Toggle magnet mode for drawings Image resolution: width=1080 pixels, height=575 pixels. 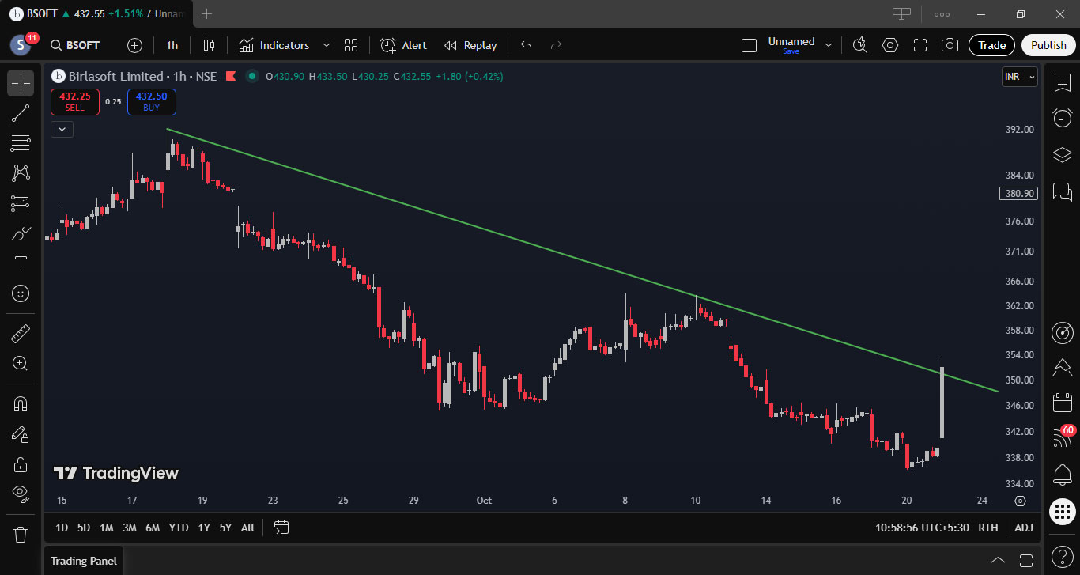coord(21,404)
